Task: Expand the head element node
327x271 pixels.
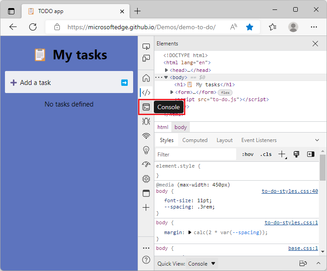Action: (x=166, y=70)
